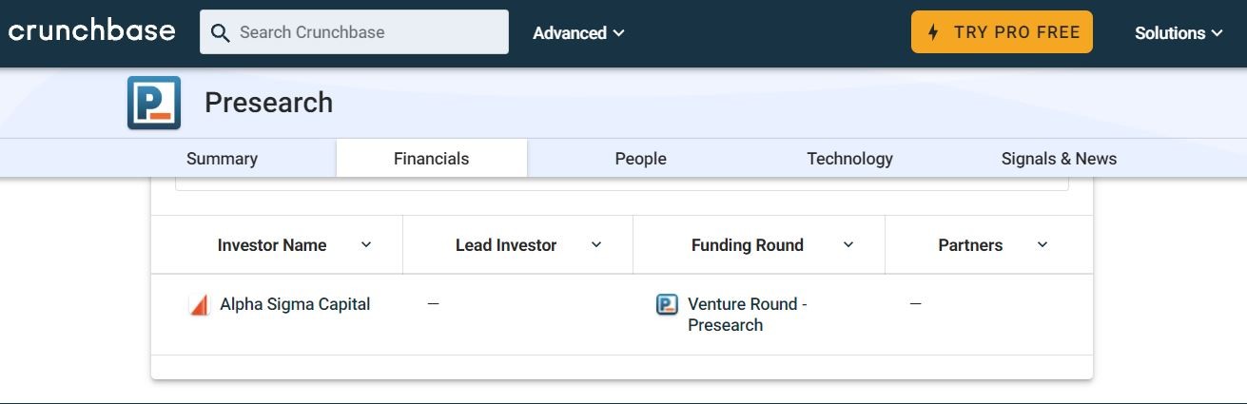Expand the Advanced search dropdown
The height and width of the screenshot is (404, 1247).
click(x=578, y=32)
